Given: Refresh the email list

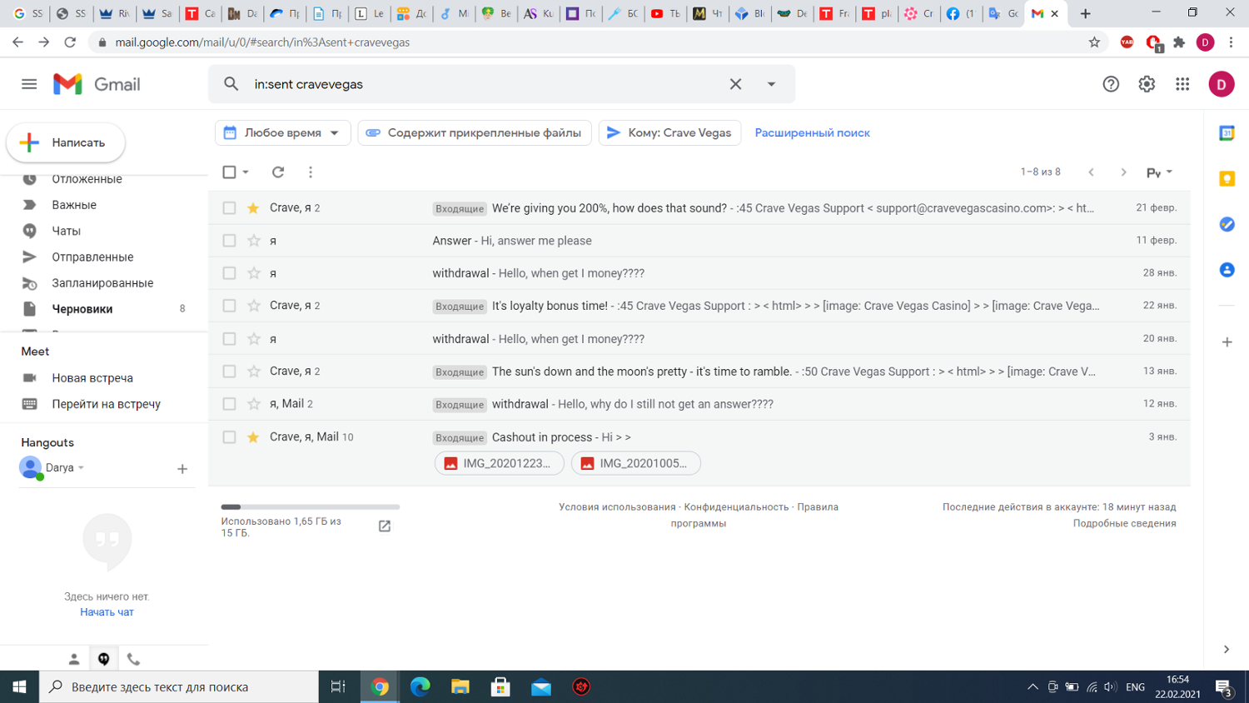Looking at the screenshot, I should (278, 172).
